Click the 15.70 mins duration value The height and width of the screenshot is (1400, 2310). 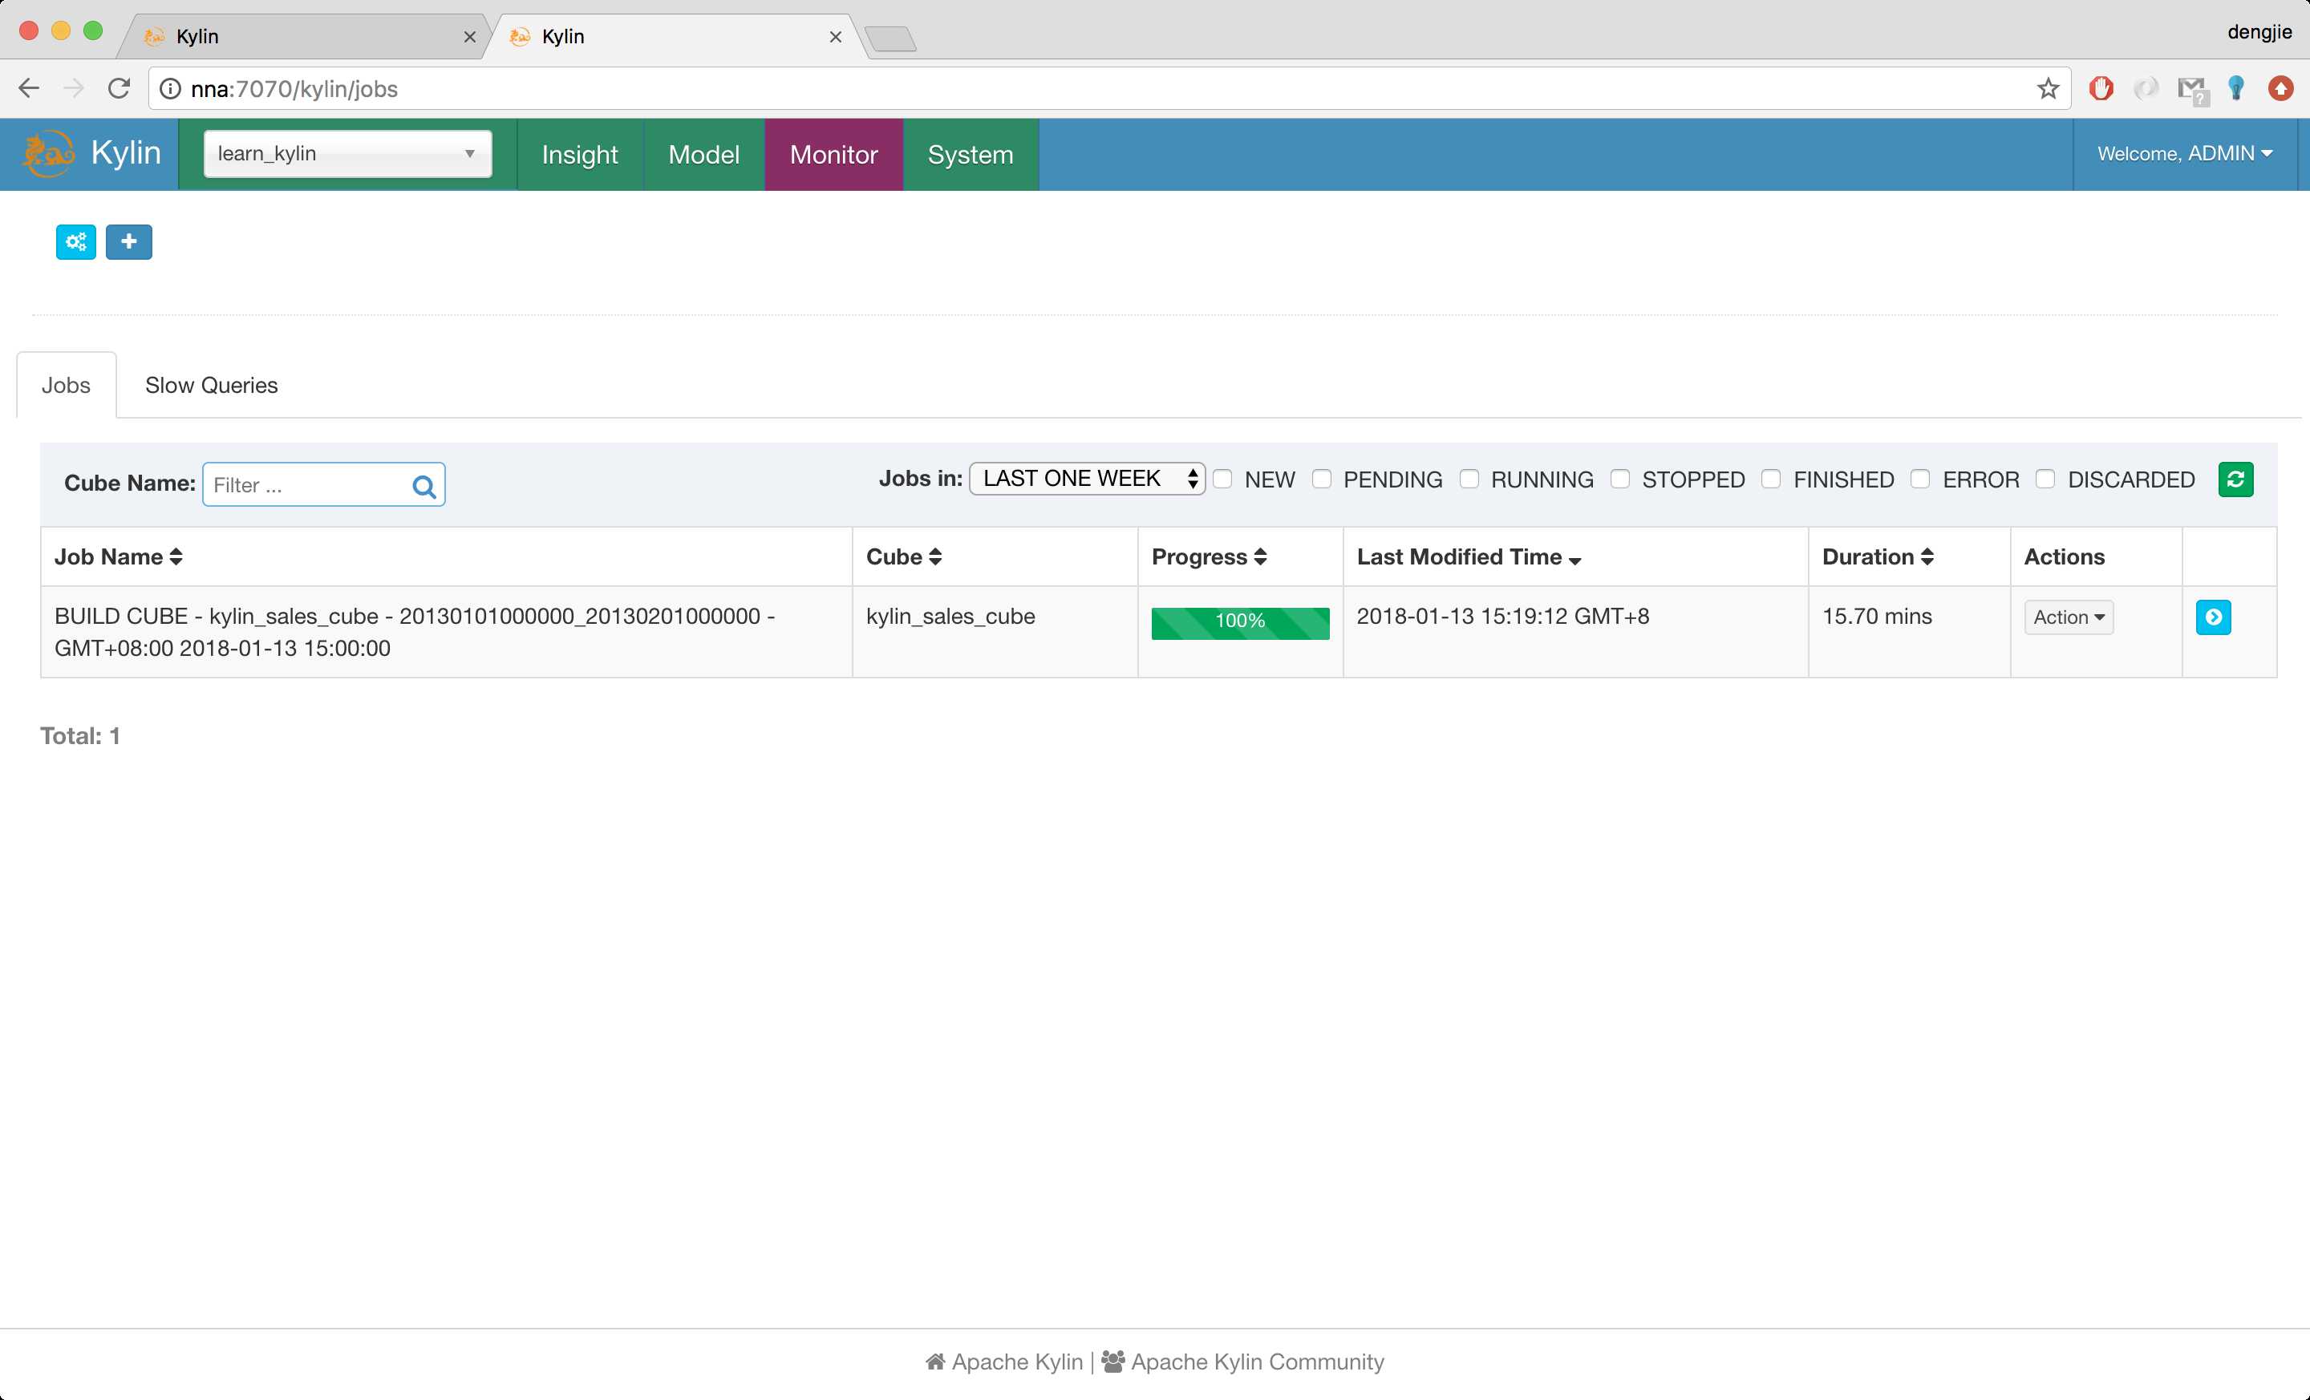click(1877, 617)
